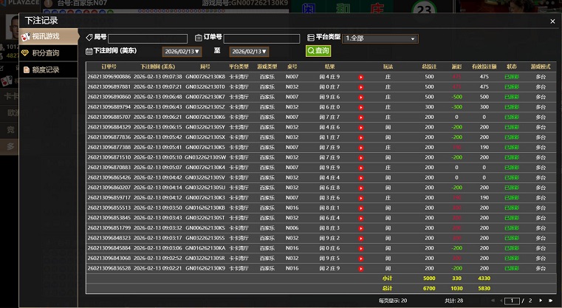Viewport: 562px width, 308px height.
Task: Open the start date picker under 下注时间
Action: (x=181, y=52)
